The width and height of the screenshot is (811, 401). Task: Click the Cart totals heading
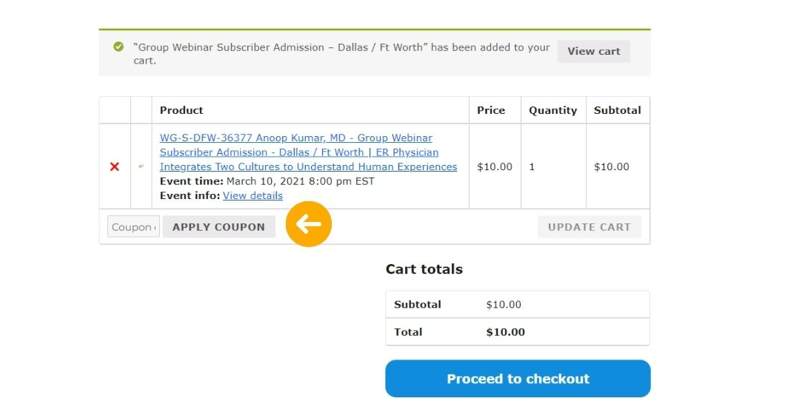[424, 269]
